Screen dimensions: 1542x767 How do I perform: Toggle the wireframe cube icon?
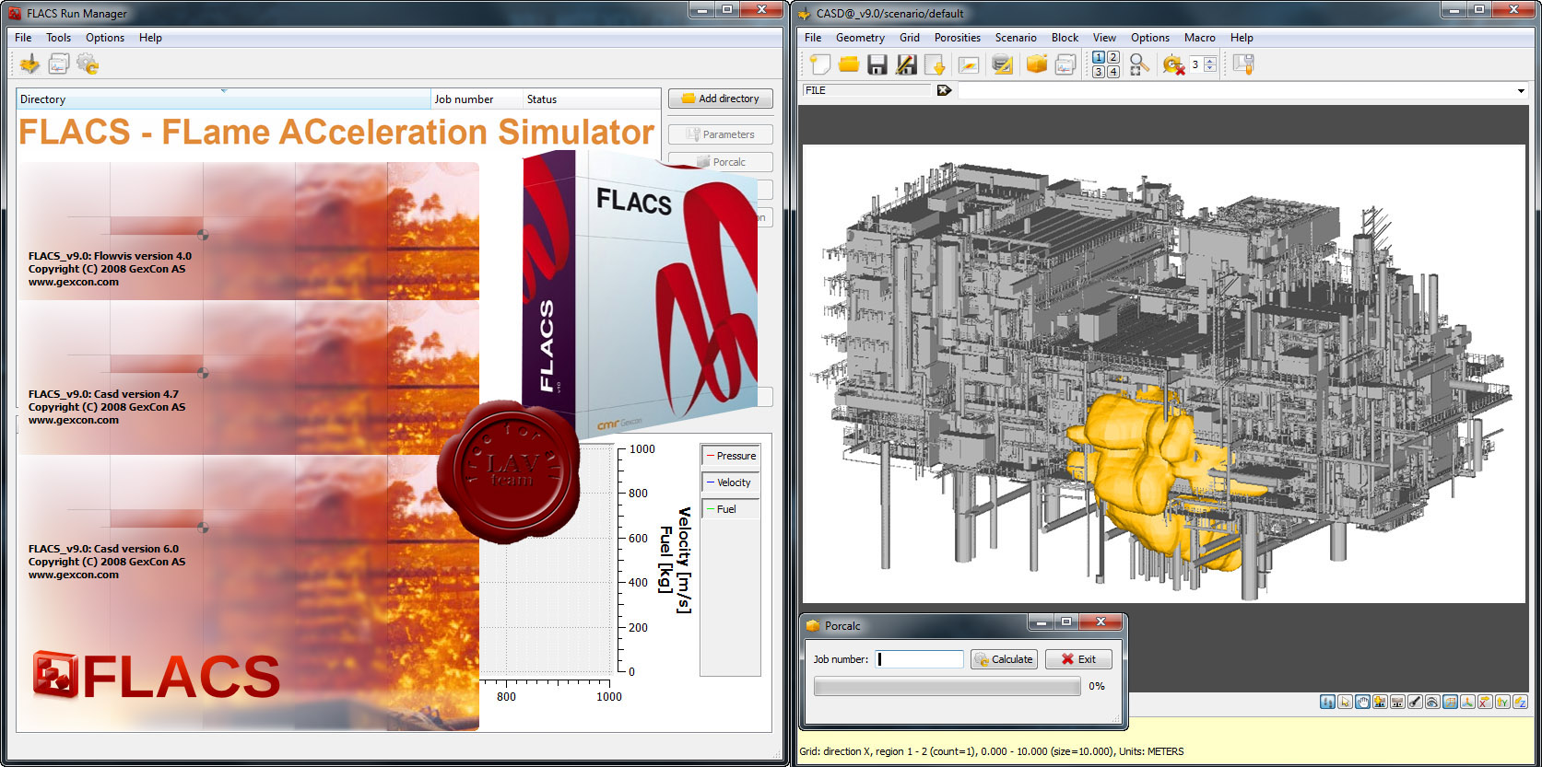coord(1450,702)
